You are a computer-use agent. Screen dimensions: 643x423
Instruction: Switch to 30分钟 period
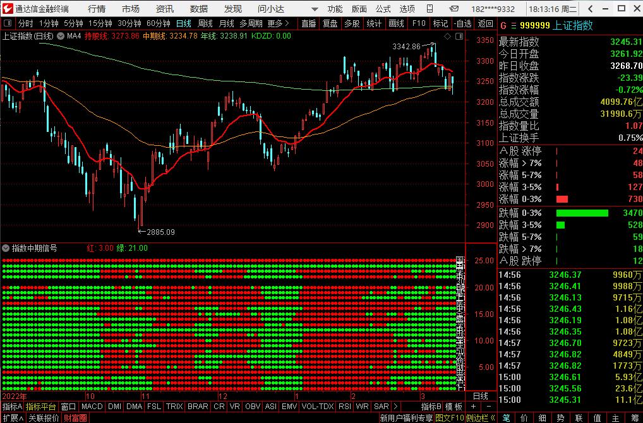pos(129,24)
